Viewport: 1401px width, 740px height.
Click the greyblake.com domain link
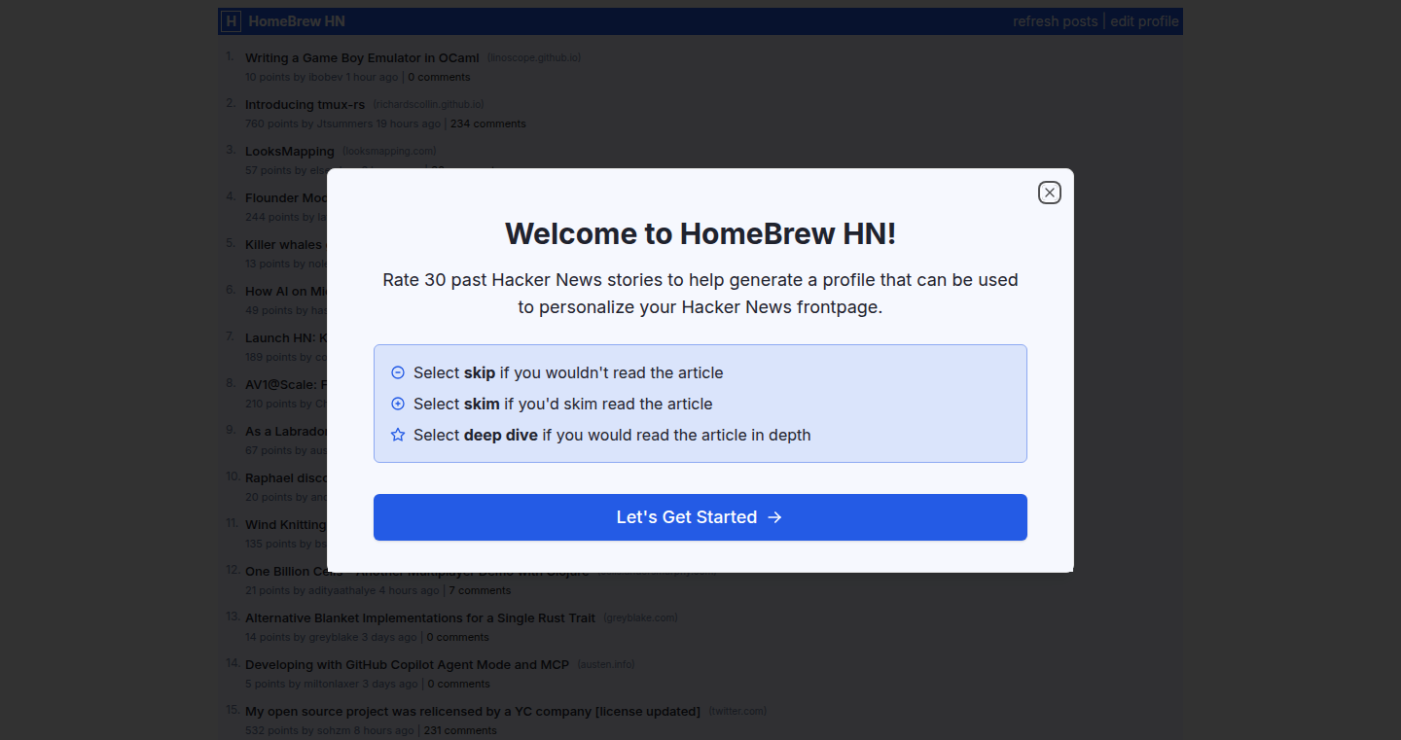tap(640, 617)
